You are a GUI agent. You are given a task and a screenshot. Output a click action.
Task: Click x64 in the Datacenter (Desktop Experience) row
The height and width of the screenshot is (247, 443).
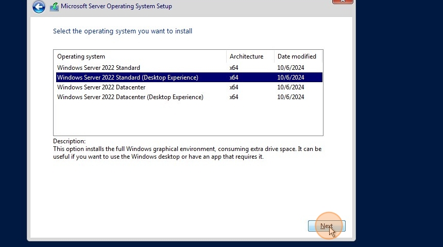coord(234,97)
